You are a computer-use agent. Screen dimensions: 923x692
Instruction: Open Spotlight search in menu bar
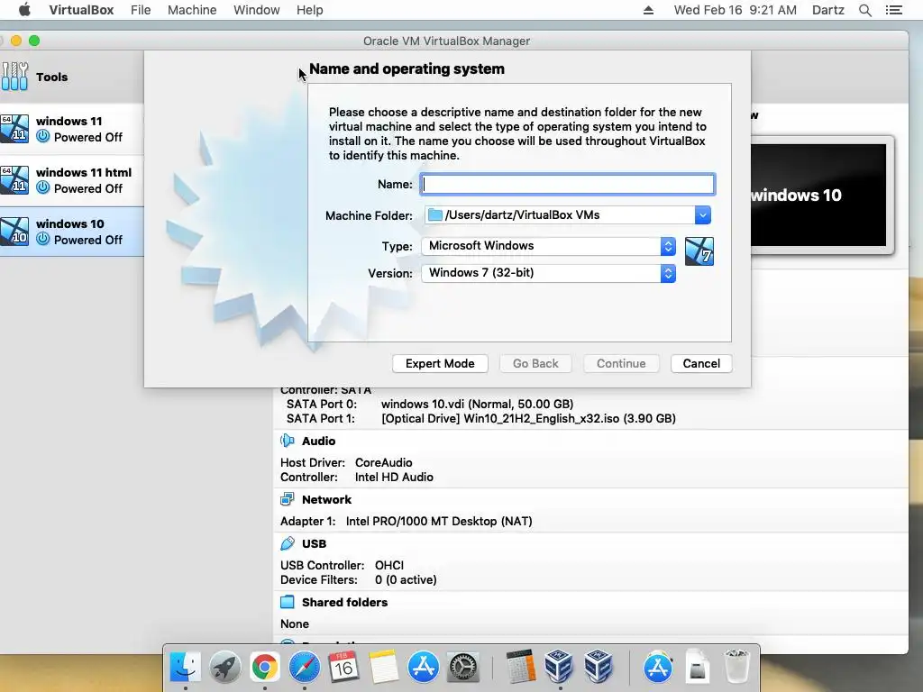point(864,10)
